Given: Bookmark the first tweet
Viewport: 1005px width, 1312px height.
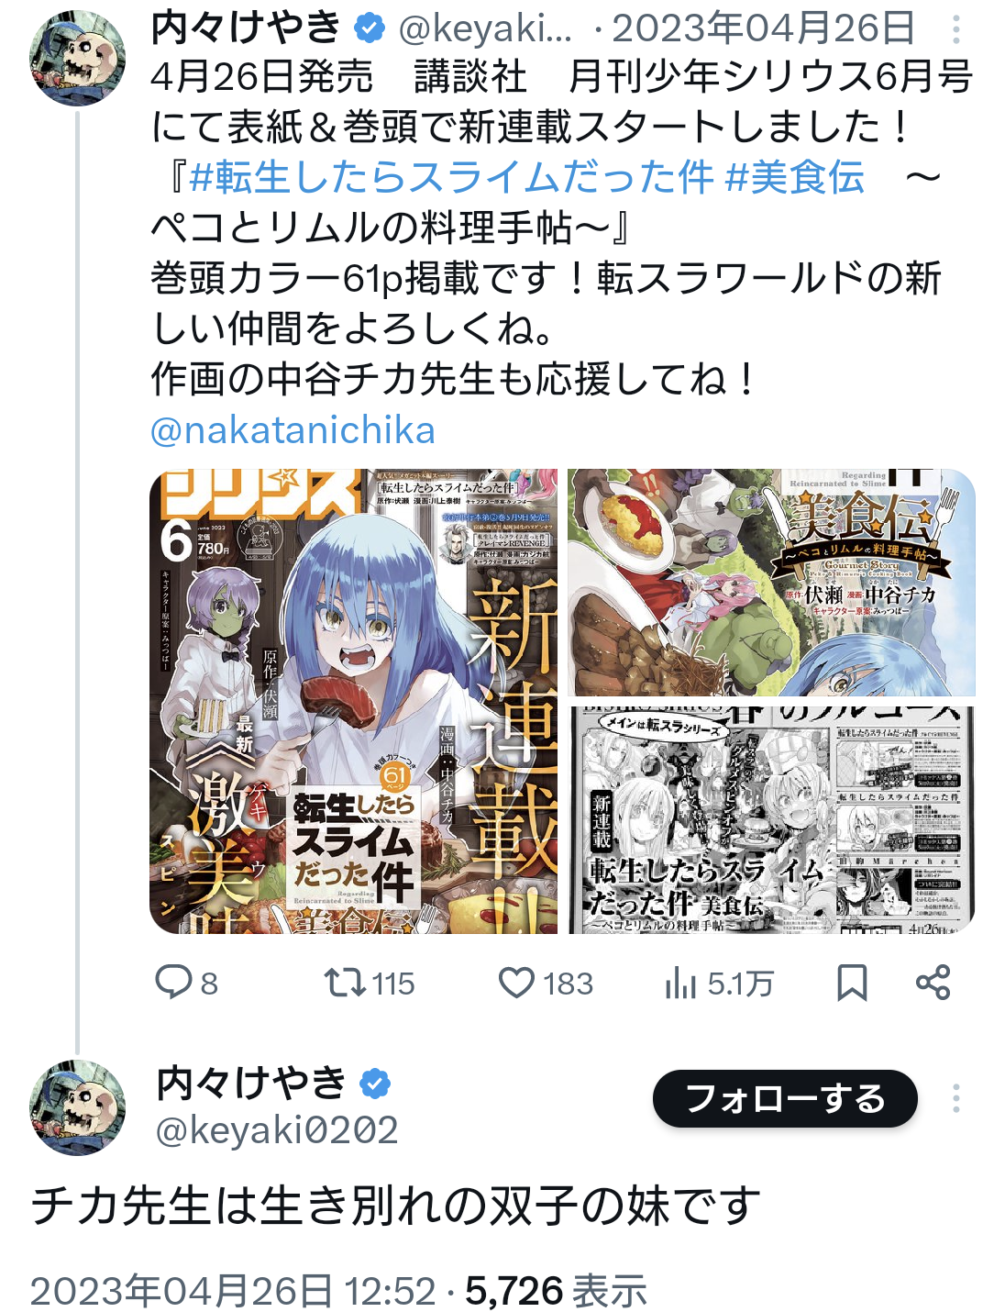Looking at the screenshot, I should [x=852, y=983].
